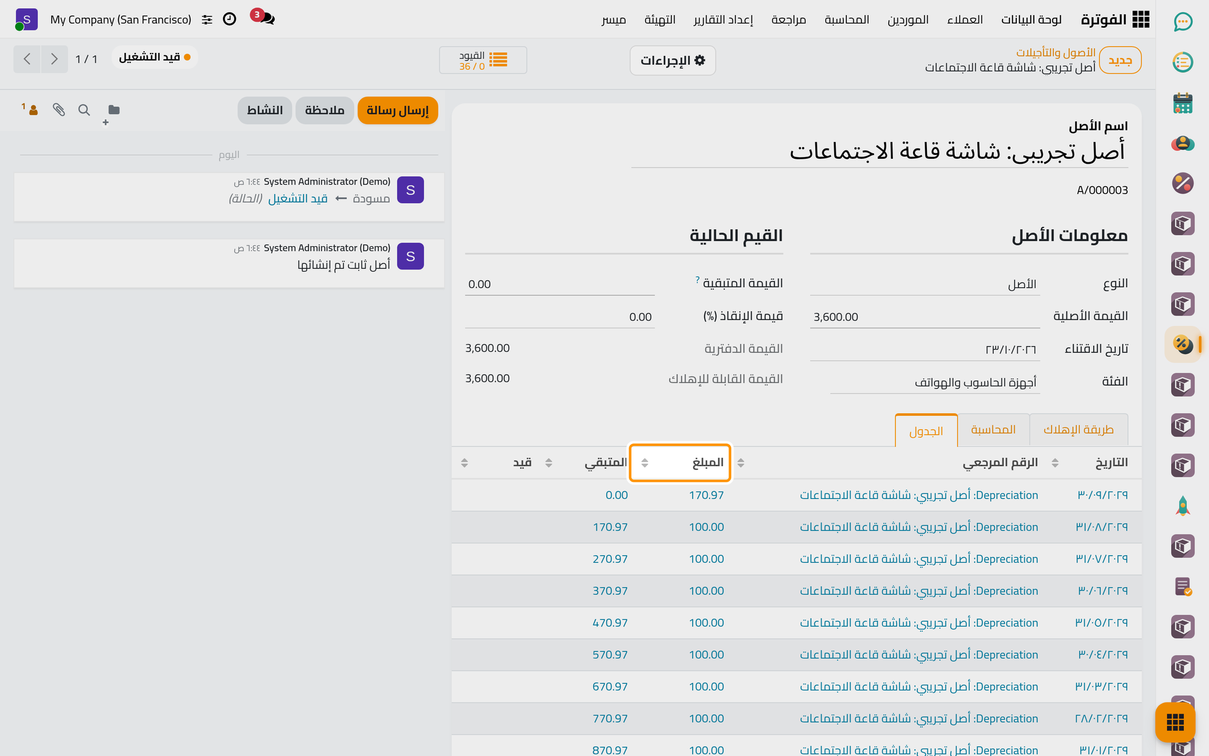The width and height of the screenshot is (1209, 756).
Task: Open the العملاء top menu
Action: click(x=965, y=20)
